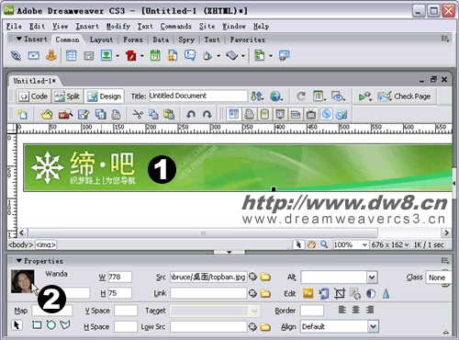459x340 pixels.
Task: Switch to Split view
Action: click(x=67, y=96)
